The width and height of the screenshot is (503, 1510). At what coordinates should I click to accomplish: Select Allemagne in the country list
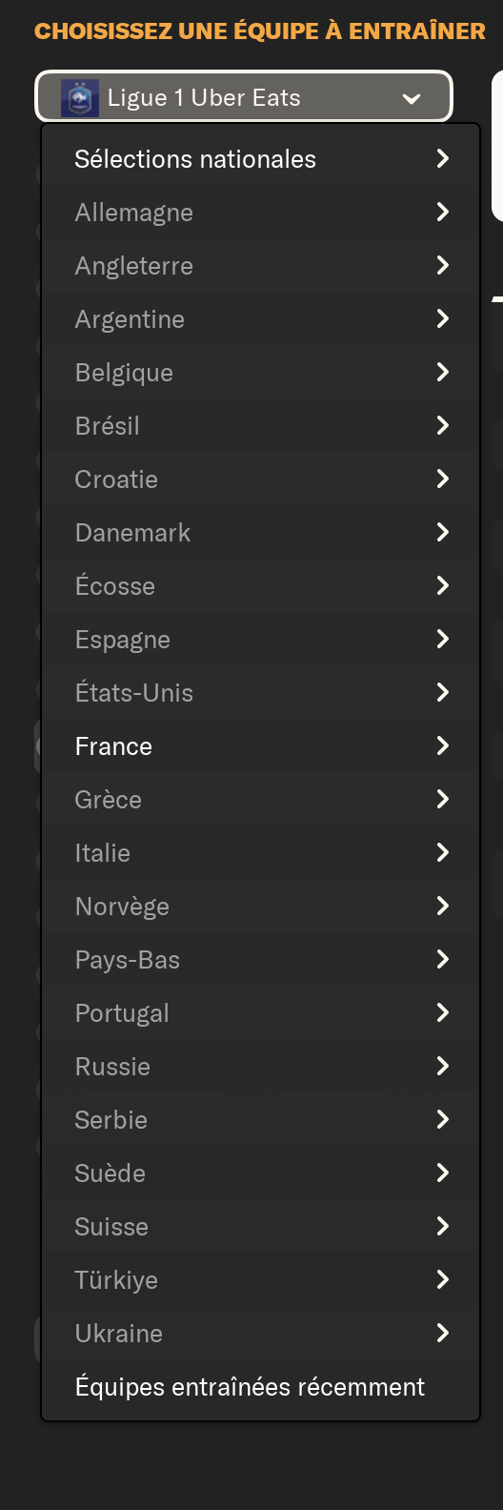[260, 213]
